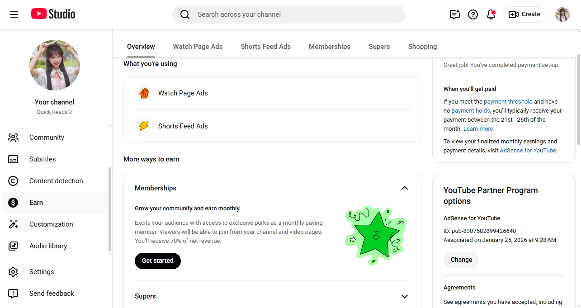581x308 pixels.
Task: Open Subtitles in the sidebar
Action: coord(55,159)
